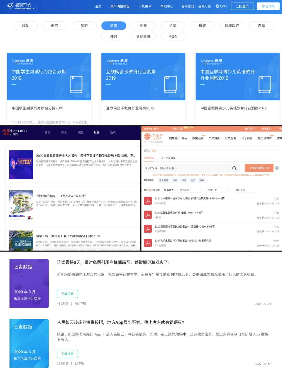Select the 电商 category pill
282x377 pixels.
pyautogui.click(x=55, y=26)
